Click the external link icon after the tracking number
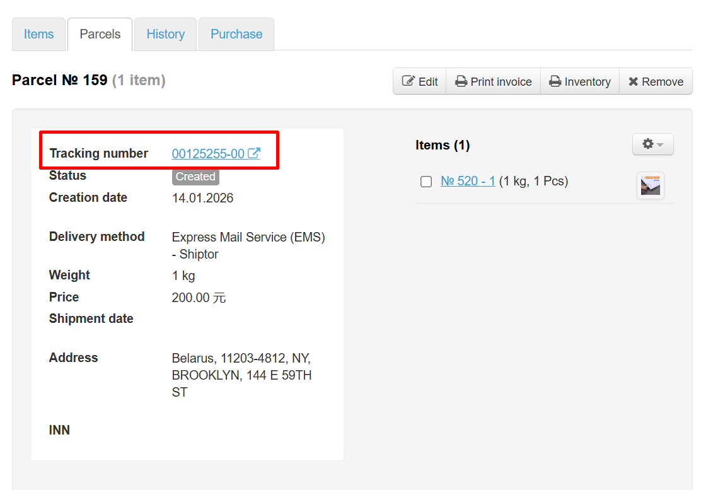 (254, 153)
